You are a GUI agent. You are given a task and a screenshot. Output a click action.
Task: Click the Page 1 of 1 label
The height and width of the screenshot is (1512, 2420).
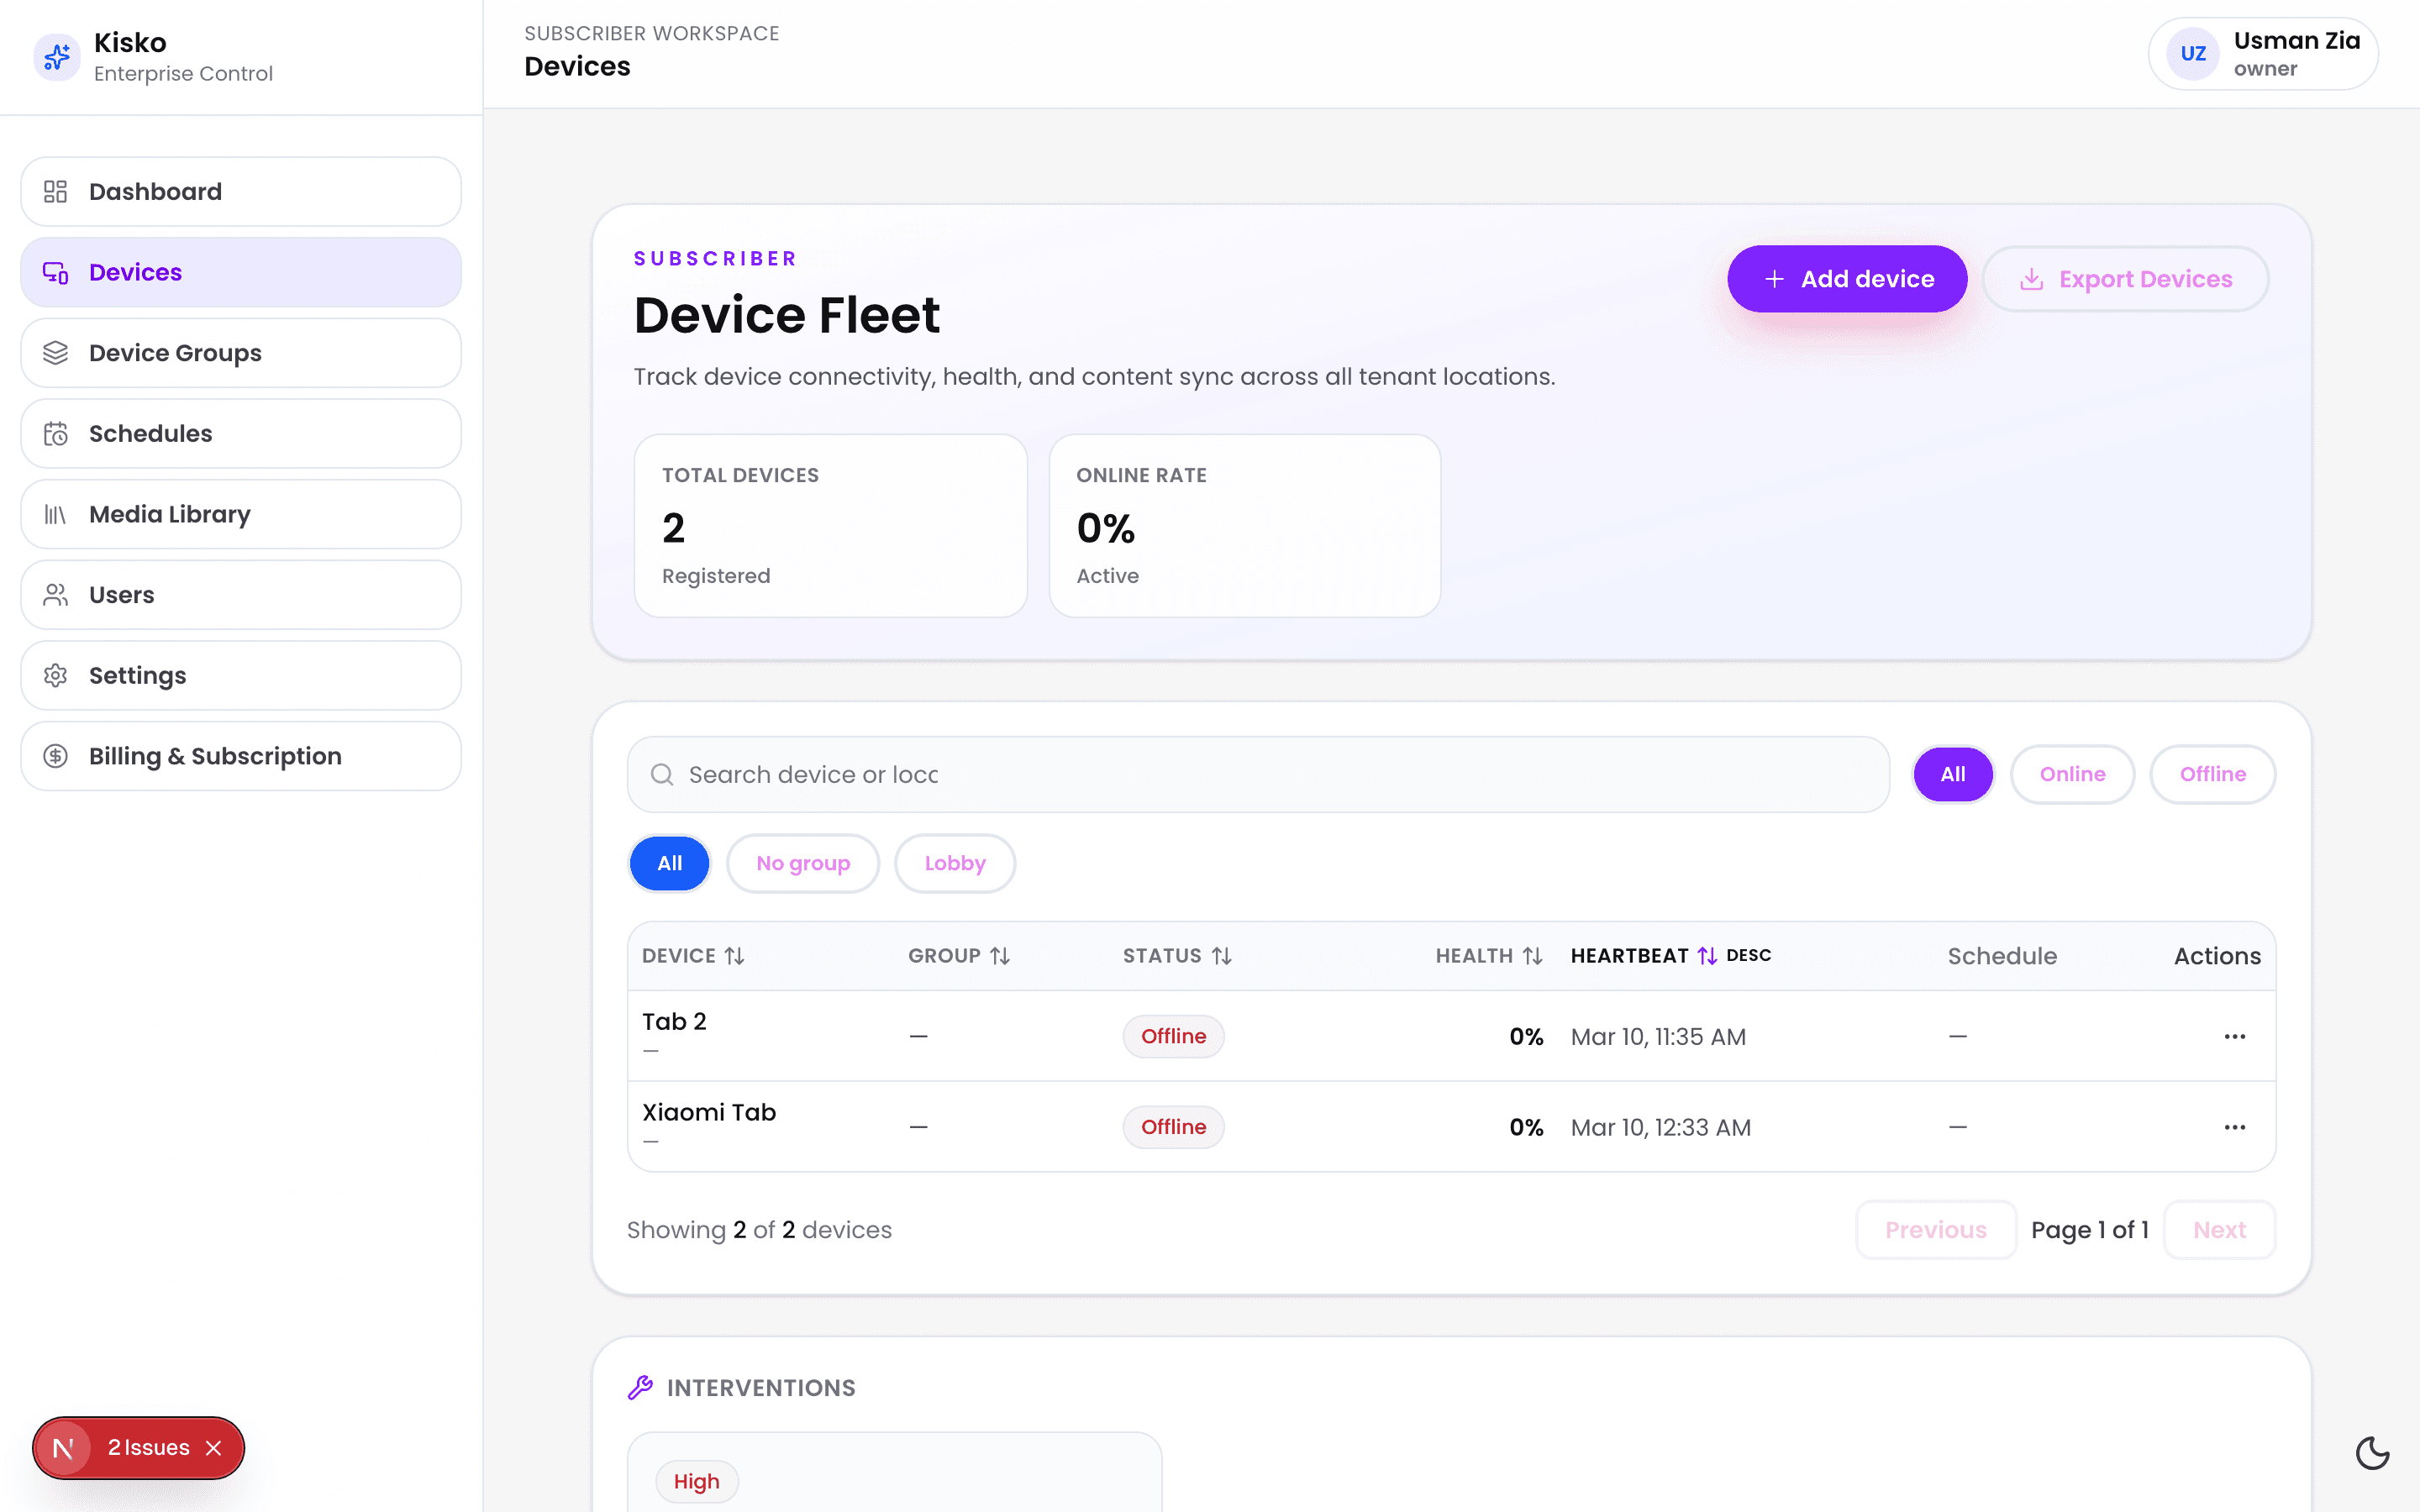coord(2090,1229)
